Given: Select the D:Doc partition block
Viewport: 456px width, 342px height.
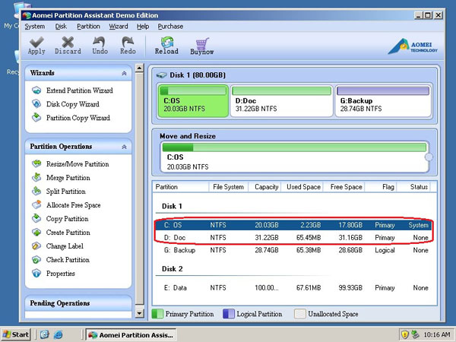Looking at the screenshot, I should click(281, 100).
